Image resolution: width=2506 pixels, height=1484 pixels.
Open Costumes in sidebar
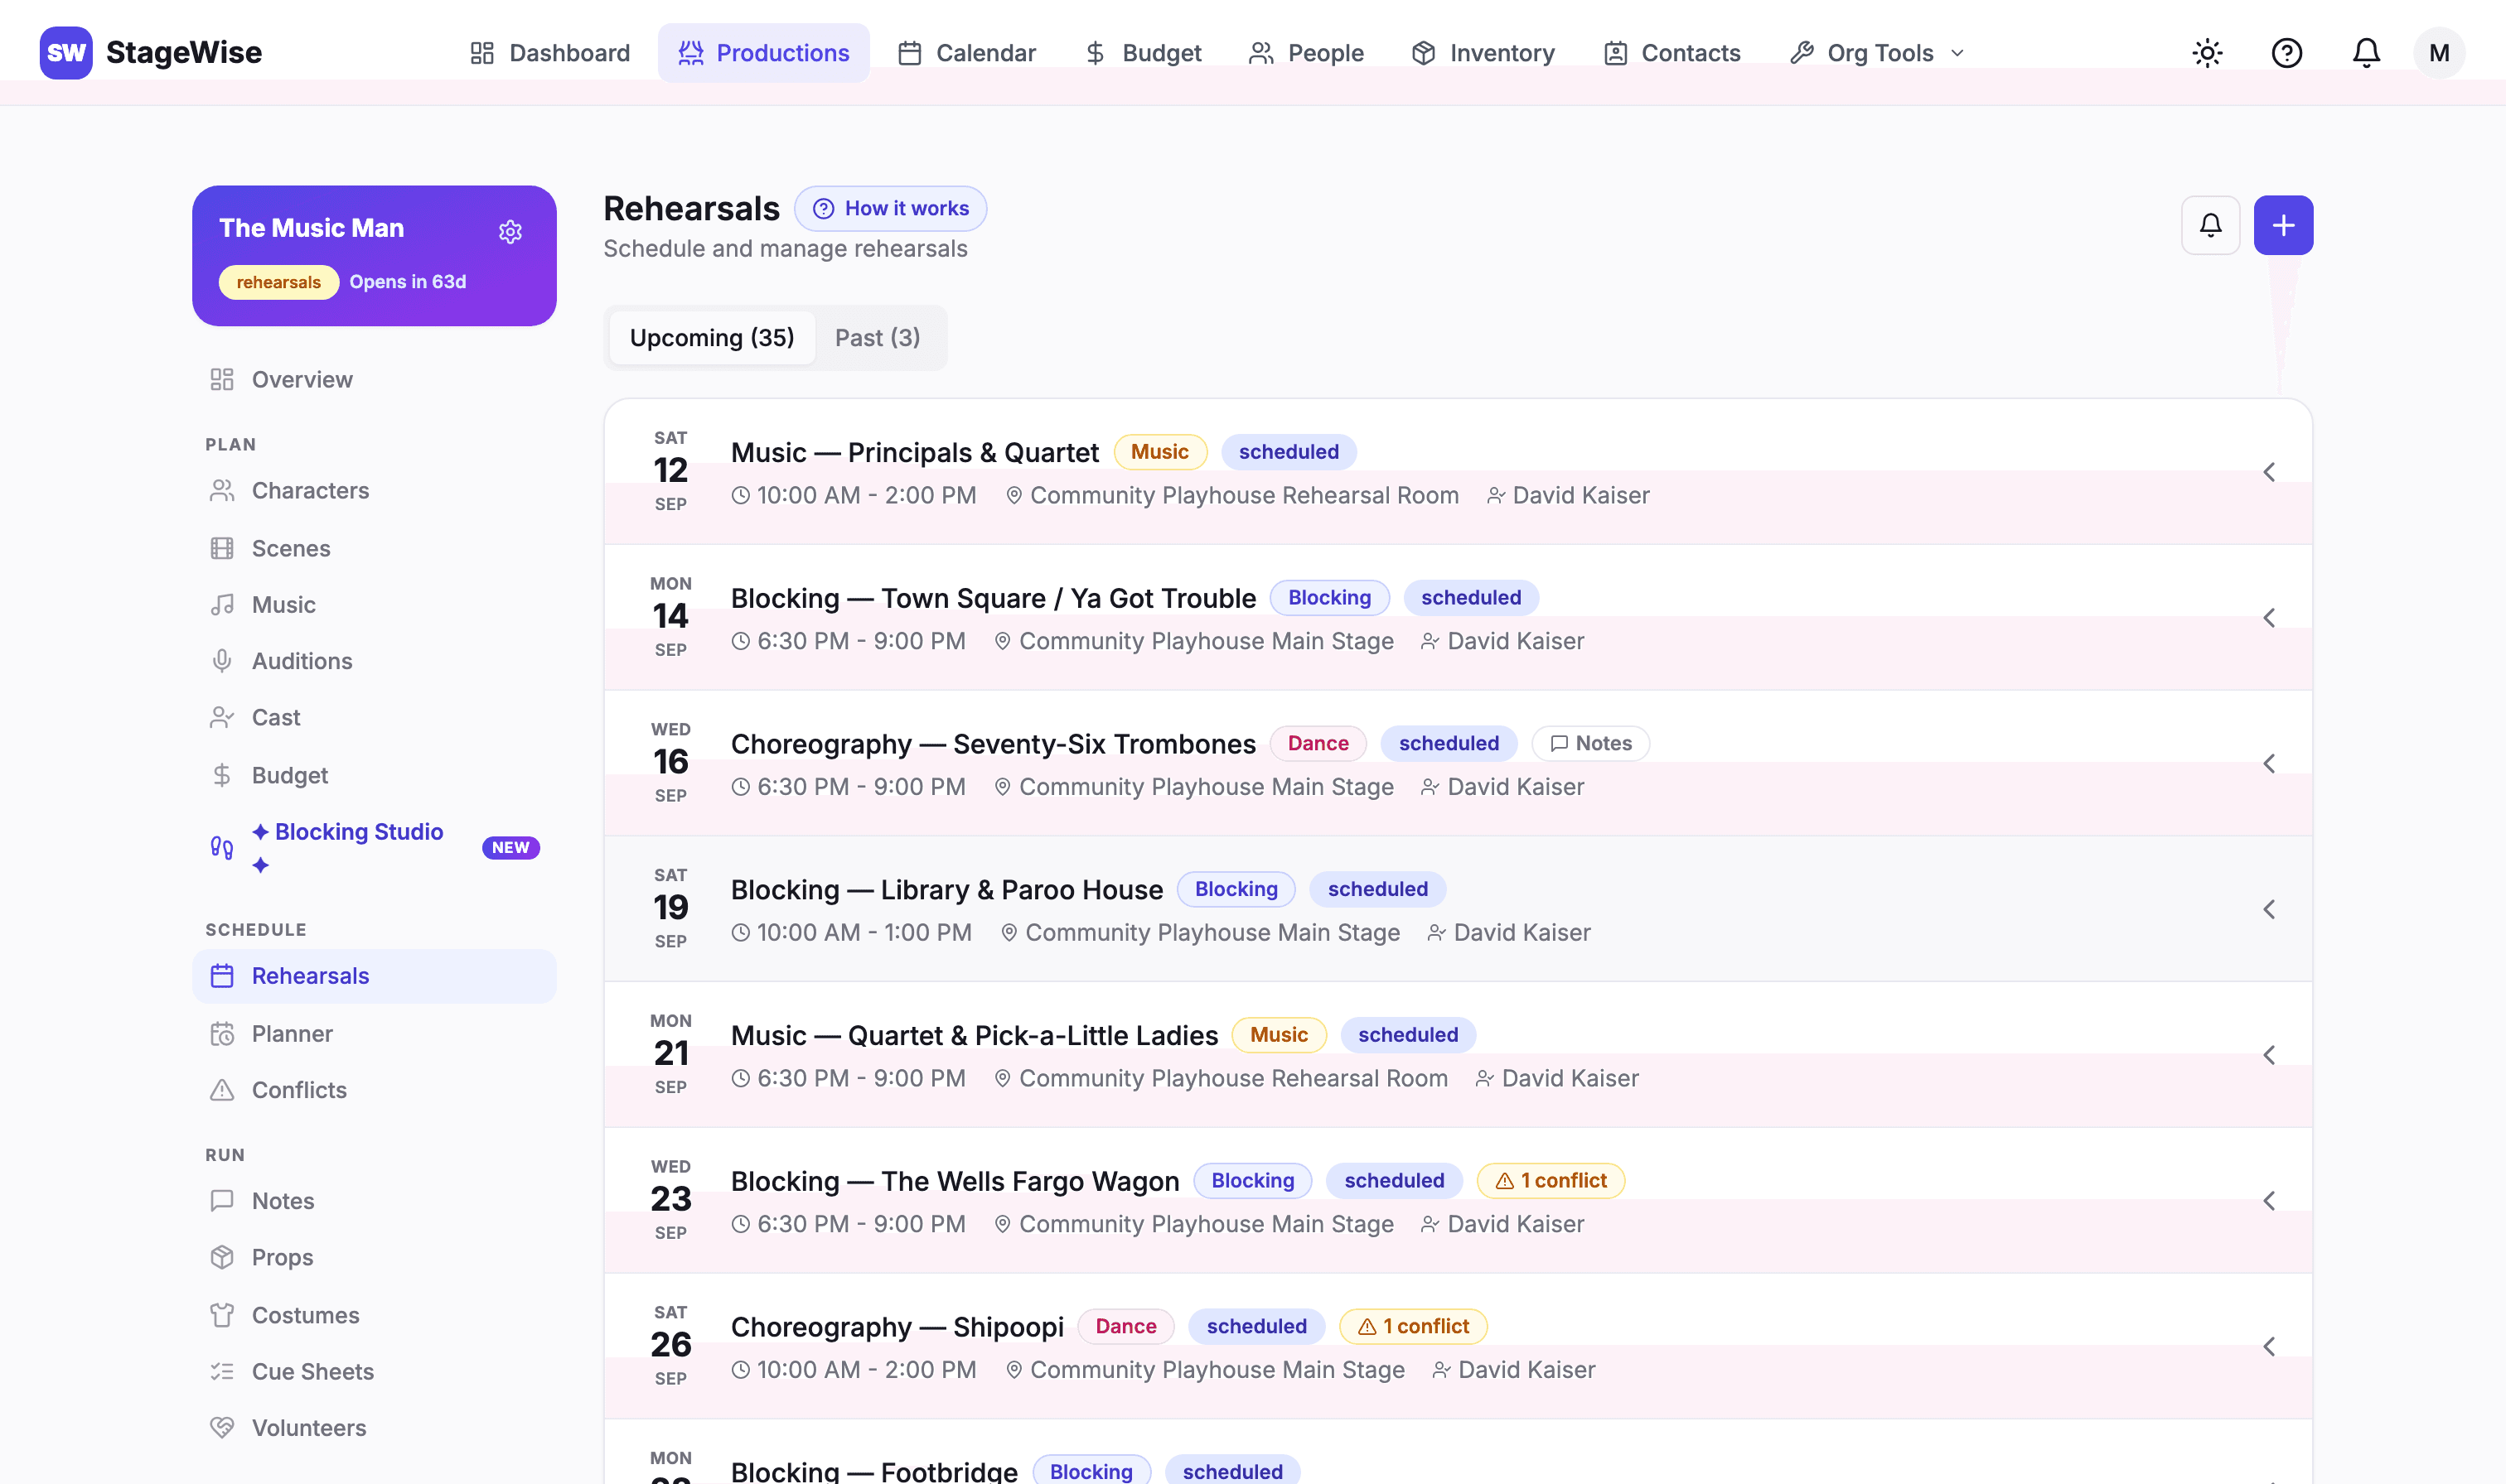pos(374,1315)
